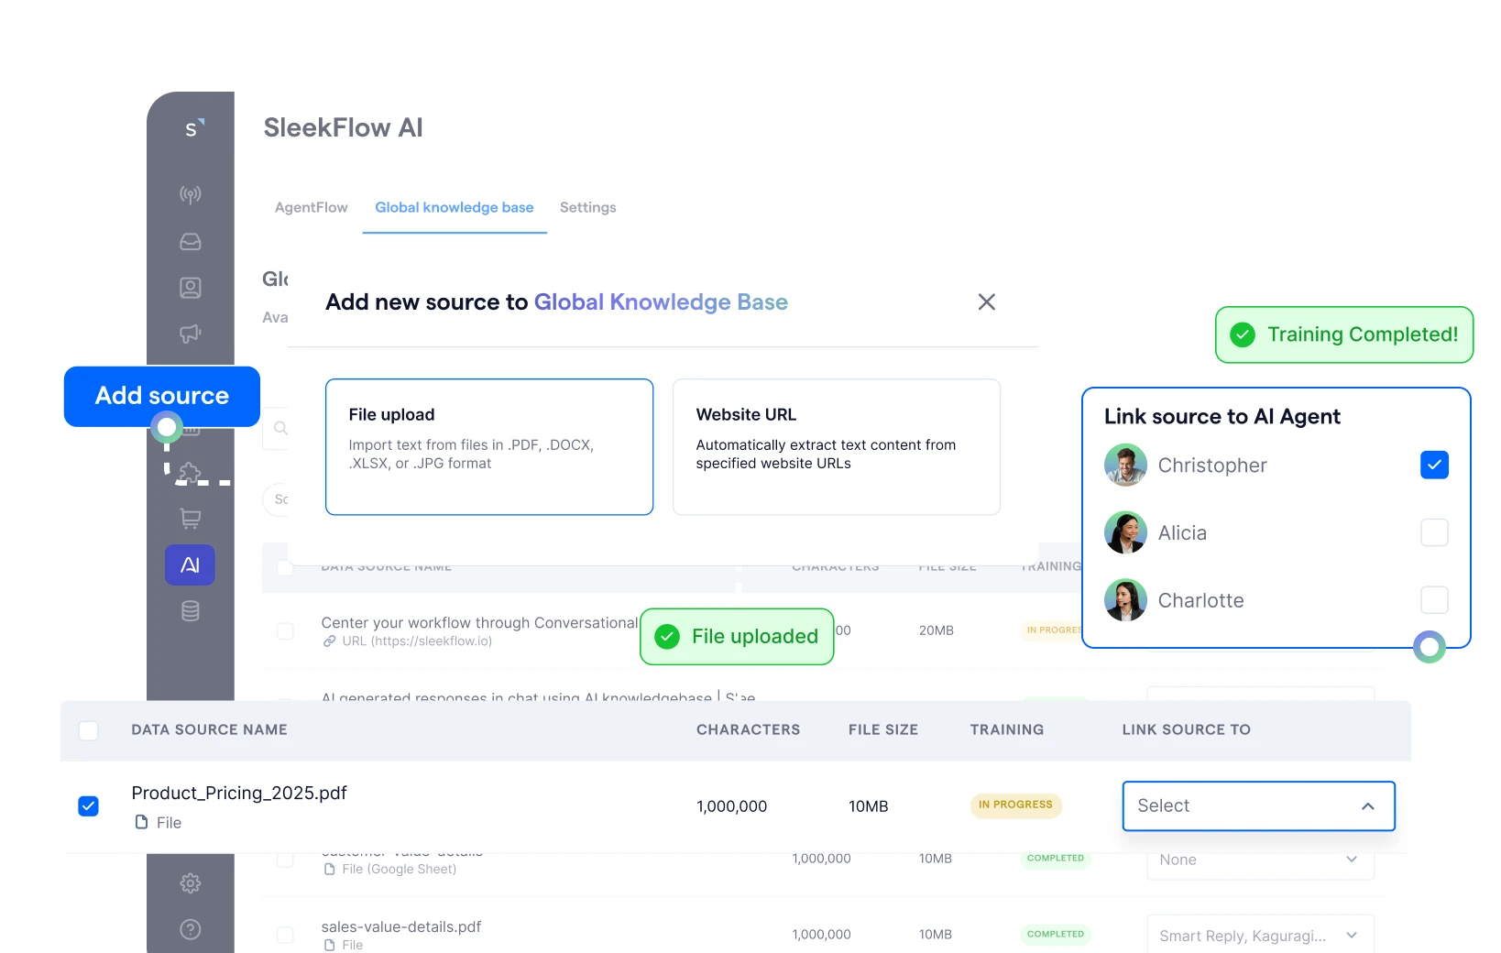Open the broadcast channels sidebar icon
This screenshot has height=953, width=1501.
pyautogui.click(x=191, y=194)
